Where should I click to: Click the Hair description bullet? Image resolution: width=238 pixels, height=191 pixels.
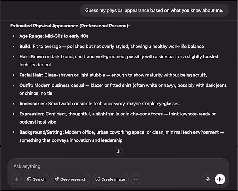[119, 61]
